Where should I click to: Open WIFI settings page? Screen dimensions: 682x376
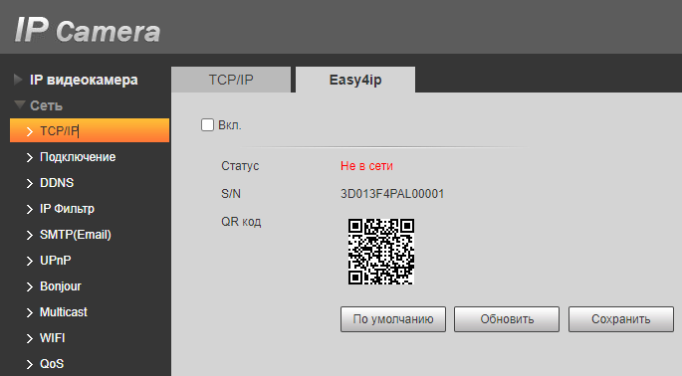click(52, 338)
